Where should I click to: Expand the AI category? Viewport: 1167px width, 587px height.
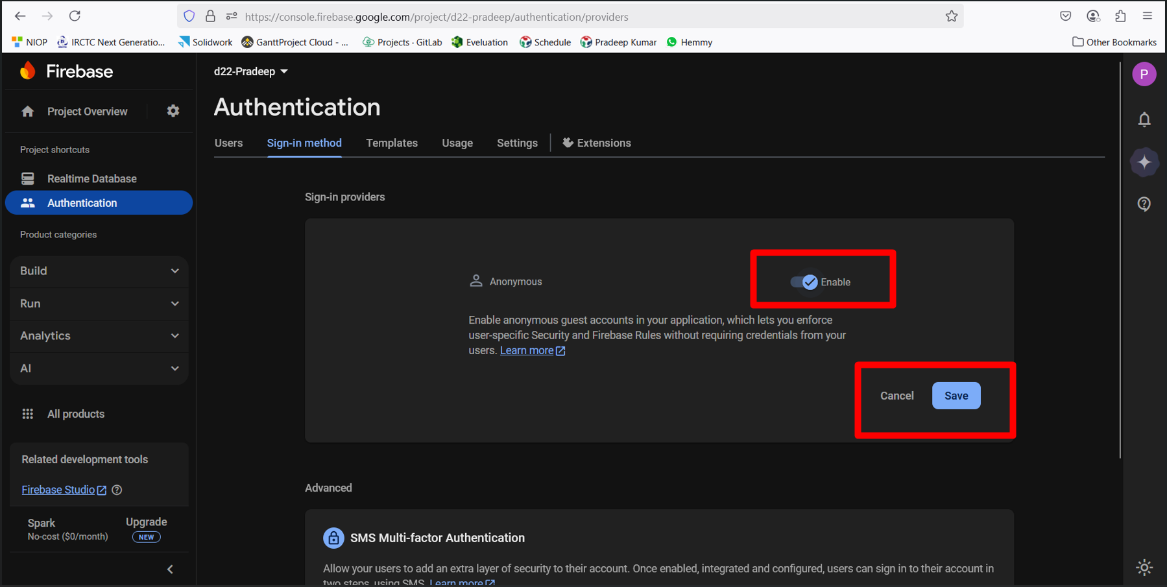[99, 368]
